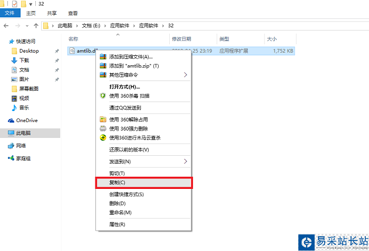This screenshot has height=251, width=369.
Task: Choose Rename (重命名) menu entry
Action: [144, 213]
